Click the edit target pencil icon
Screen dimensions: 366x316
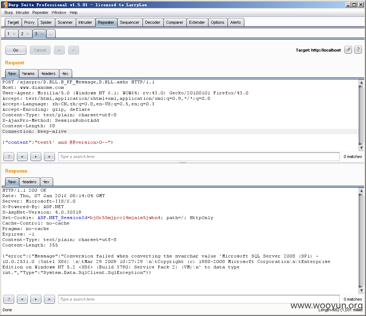[348, 50]
